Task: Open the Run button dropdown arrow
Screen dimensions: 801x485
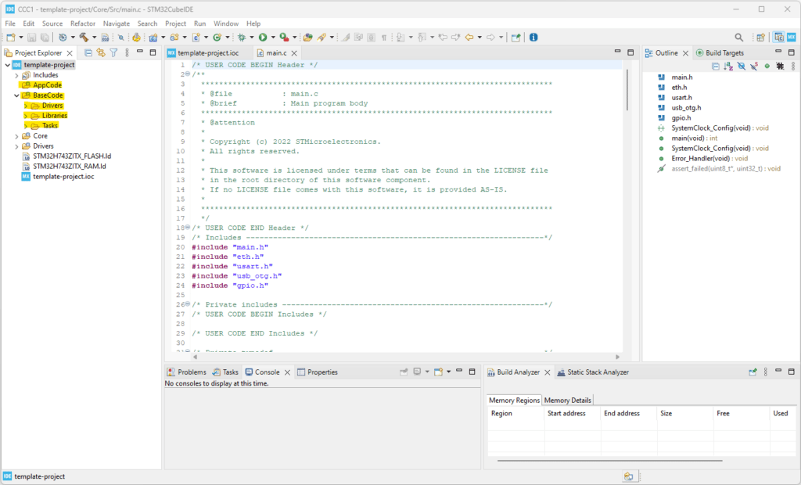Action: coord(273,38)
